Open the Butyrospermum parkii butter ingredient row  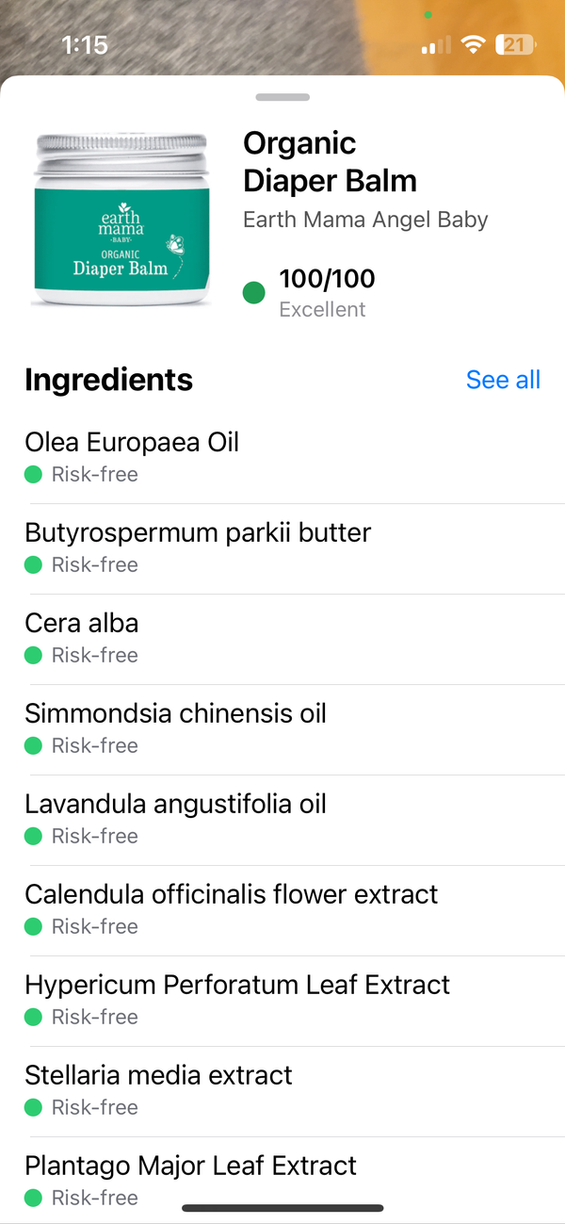point(198,532)
